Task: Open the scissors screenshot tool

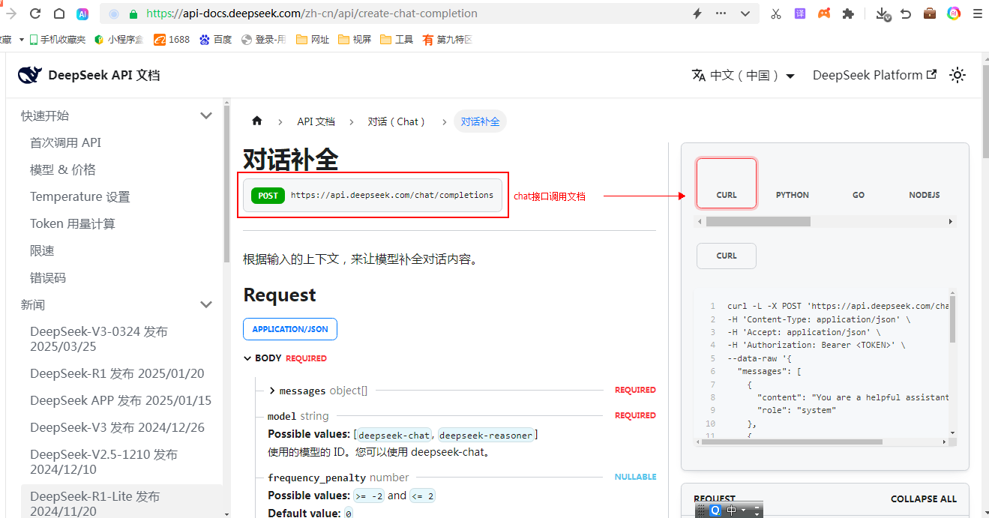Action: click(776, 13)
